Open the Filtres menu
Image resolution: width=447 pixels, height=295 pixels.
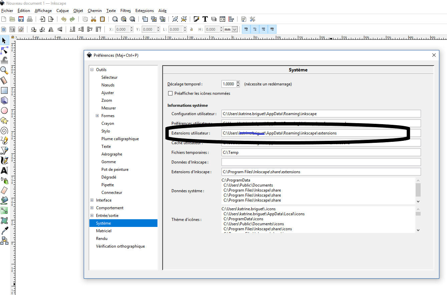(125, 11)
